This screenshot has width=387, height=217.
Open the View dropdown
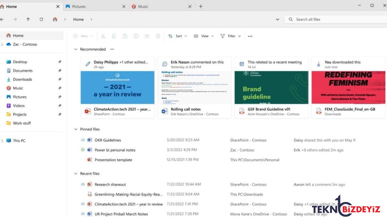(204, 36)
